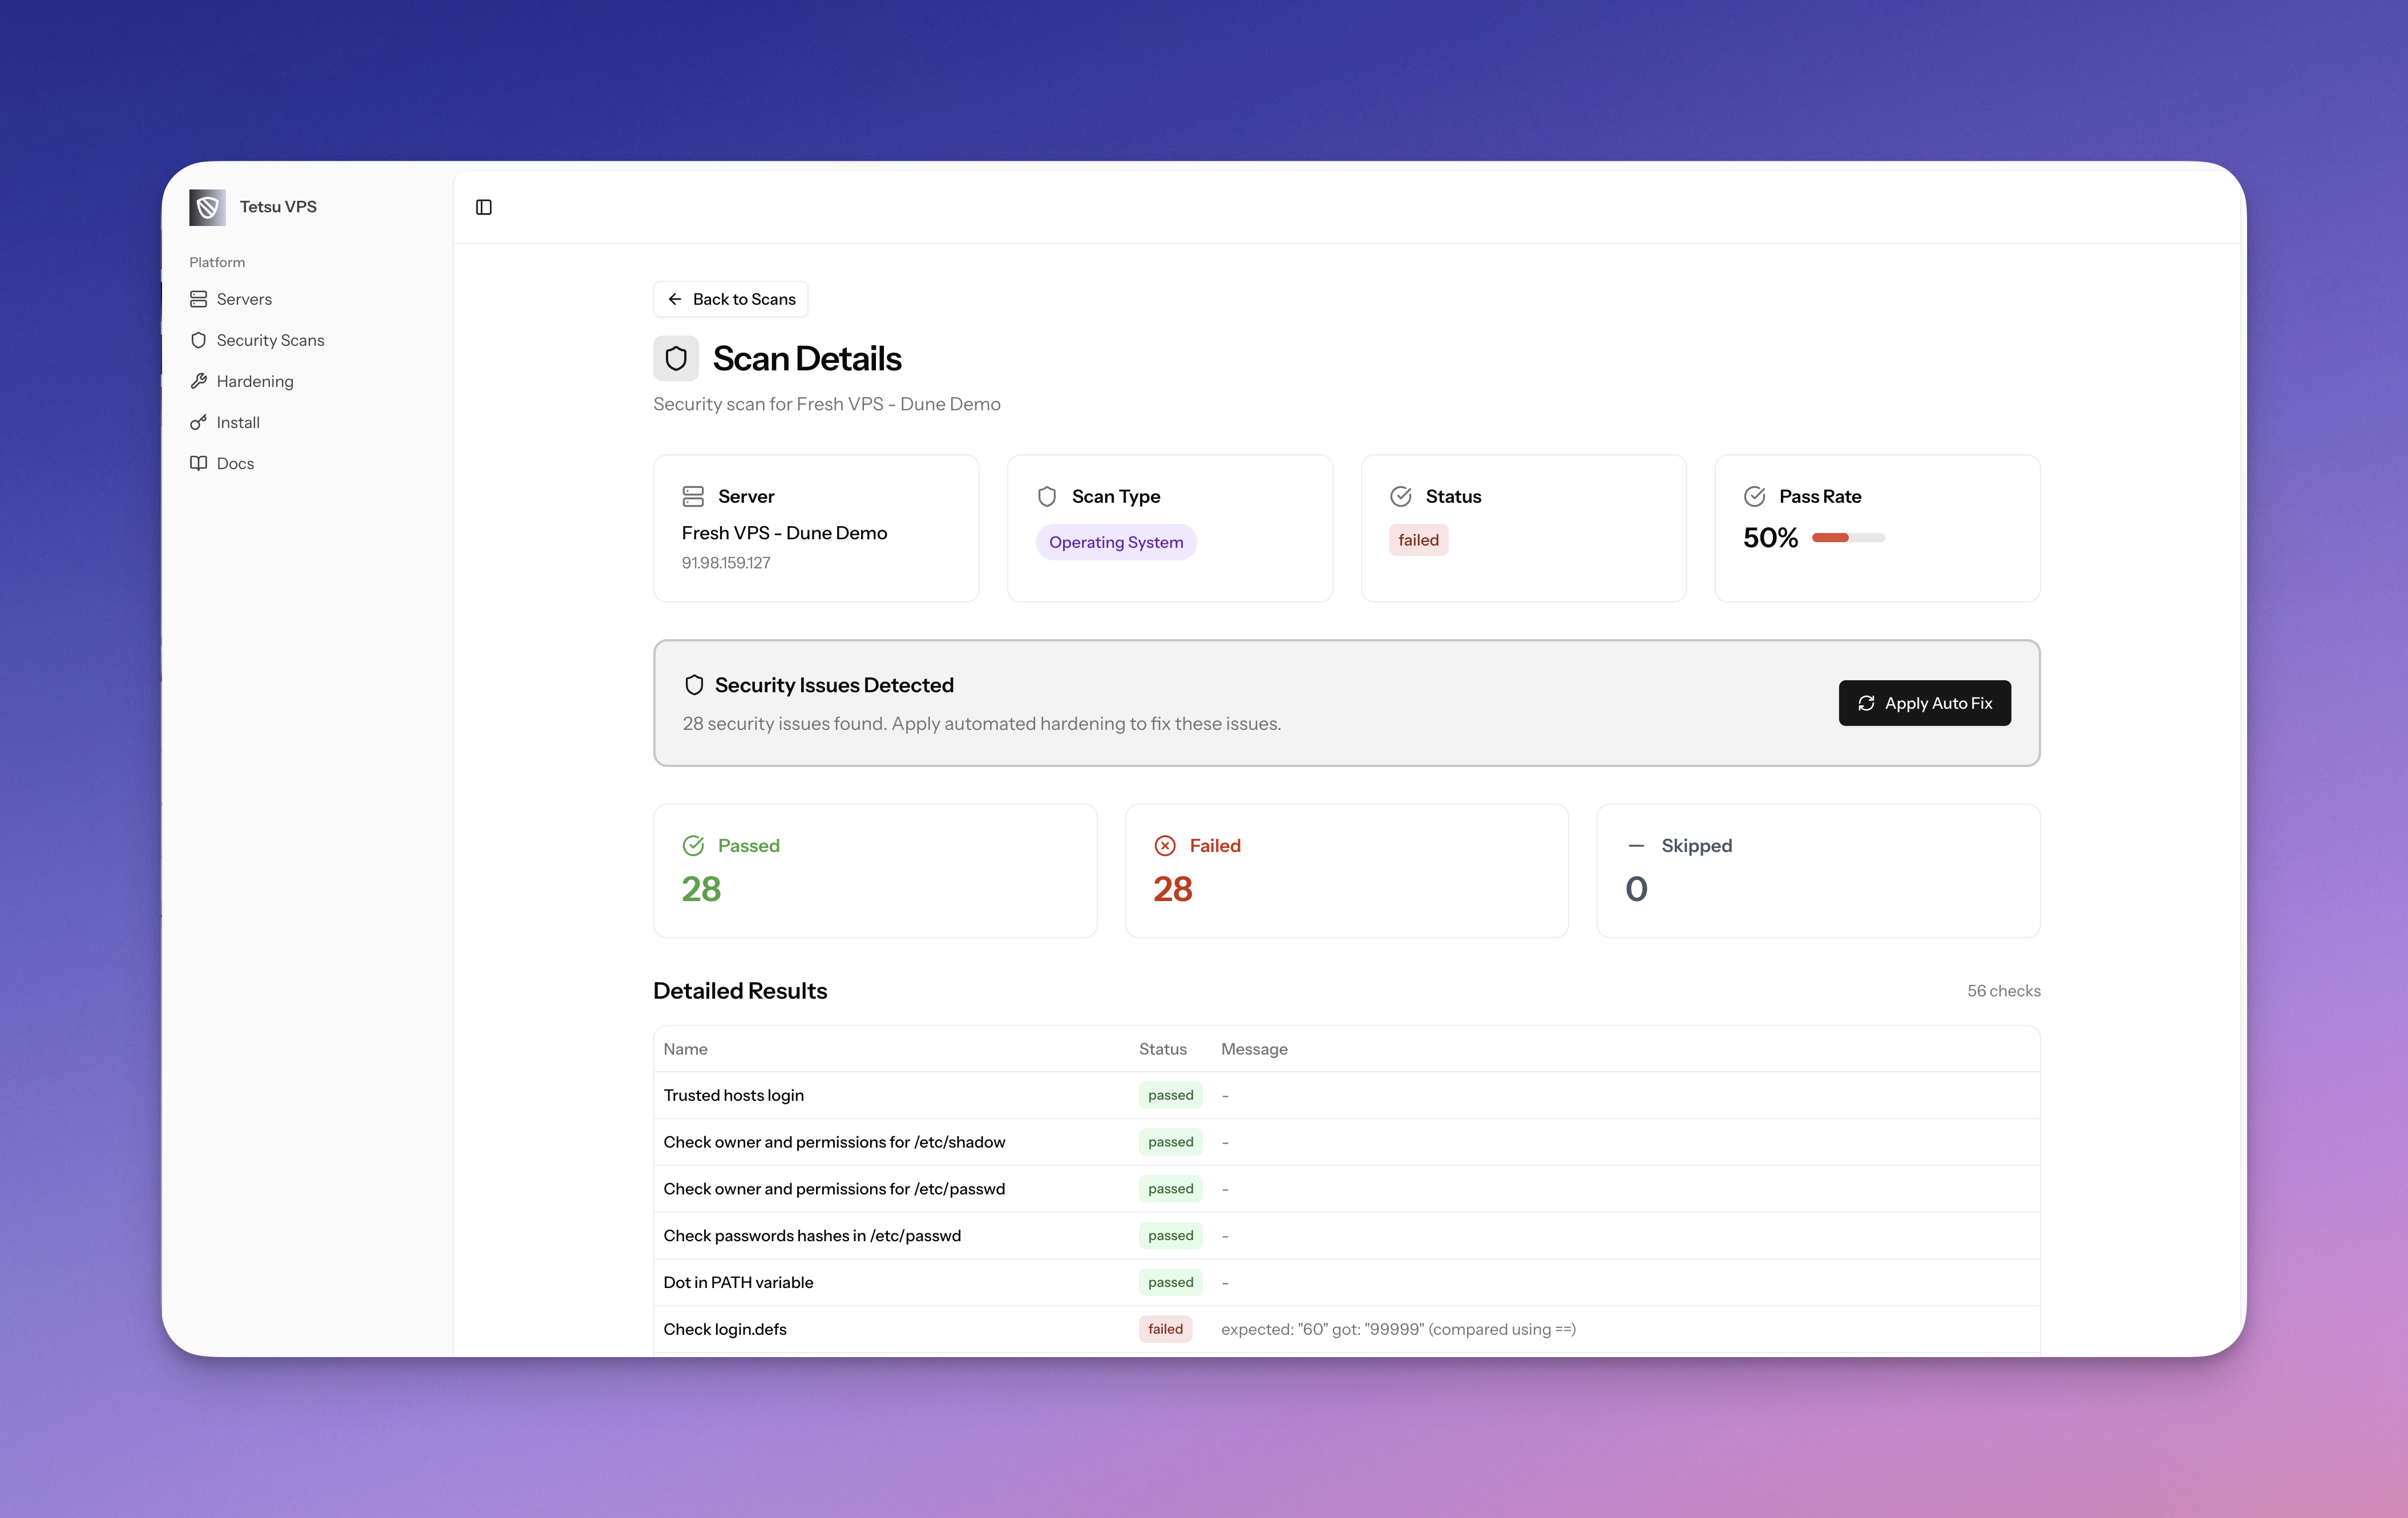Screen dimensions: 2408x1518
Task: Click the Docs book icon
Action: tap(198, 463)
